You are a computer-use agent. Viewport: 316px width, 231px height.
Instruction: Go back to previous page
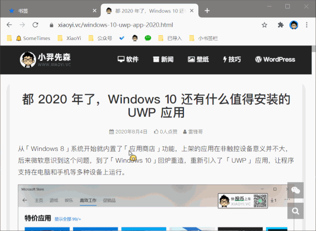(9, 25)
